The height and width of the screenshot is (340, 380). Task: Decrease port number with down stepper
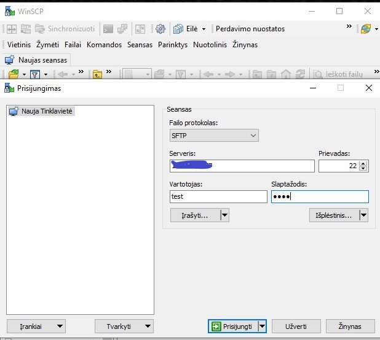(363, 169)
